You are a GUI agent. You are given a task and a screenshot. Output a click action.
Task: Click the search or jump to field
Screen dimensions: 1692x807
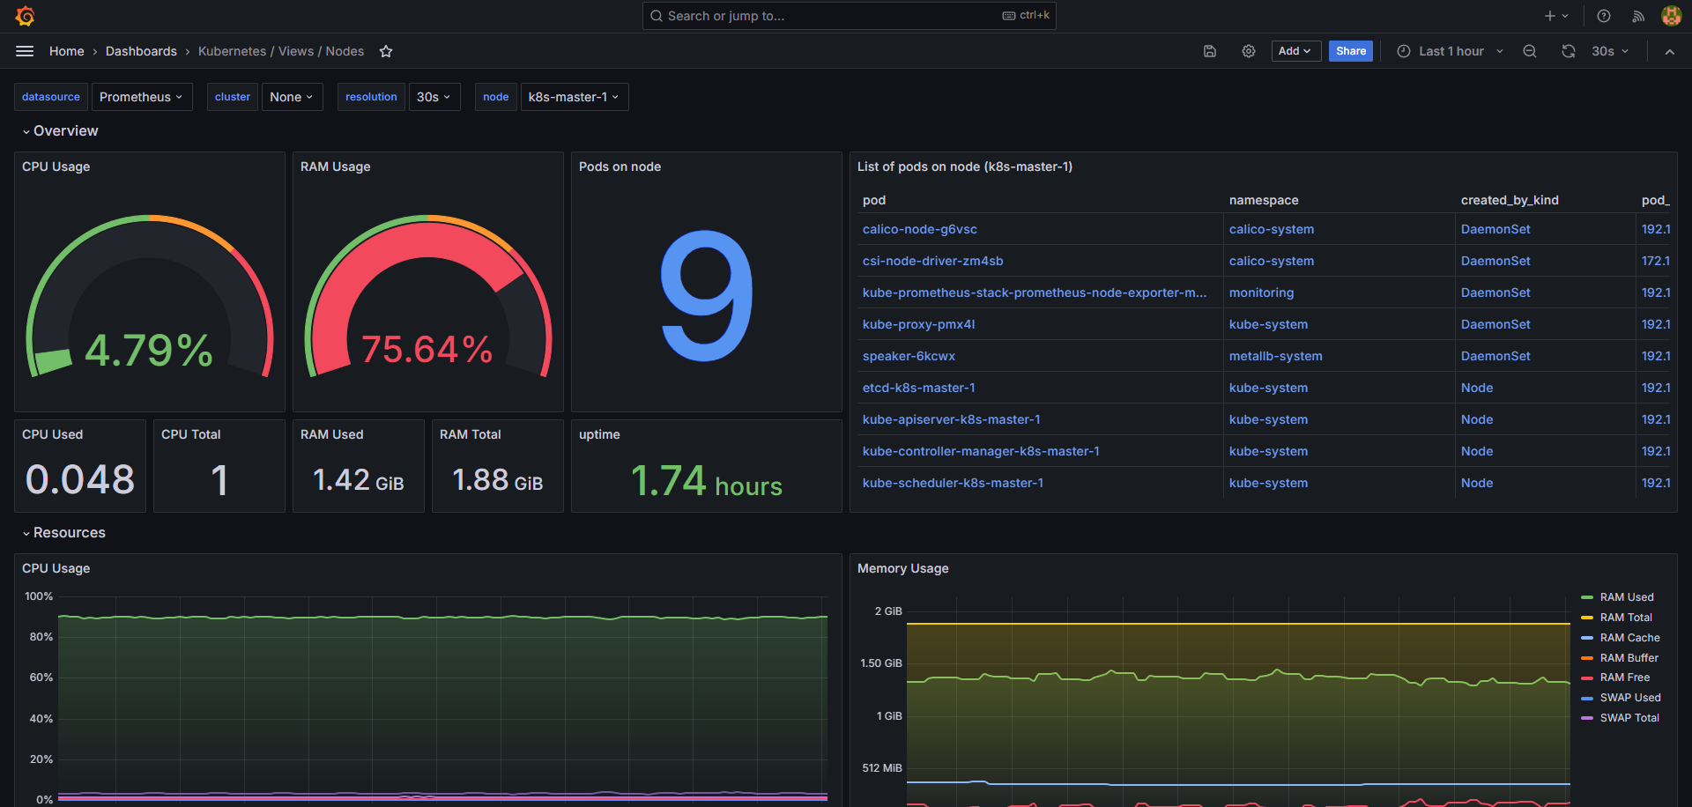pyautogui.click(x=850, y=16)
